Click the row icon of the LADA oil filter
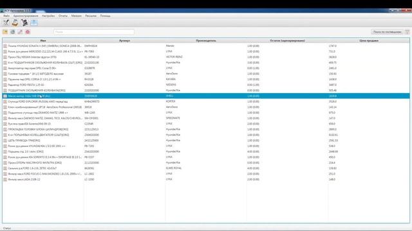 [5, 180]
